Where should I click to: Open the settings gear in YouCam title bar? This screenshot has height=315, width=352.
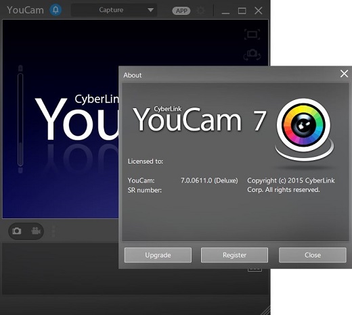[x=200, y=10]
